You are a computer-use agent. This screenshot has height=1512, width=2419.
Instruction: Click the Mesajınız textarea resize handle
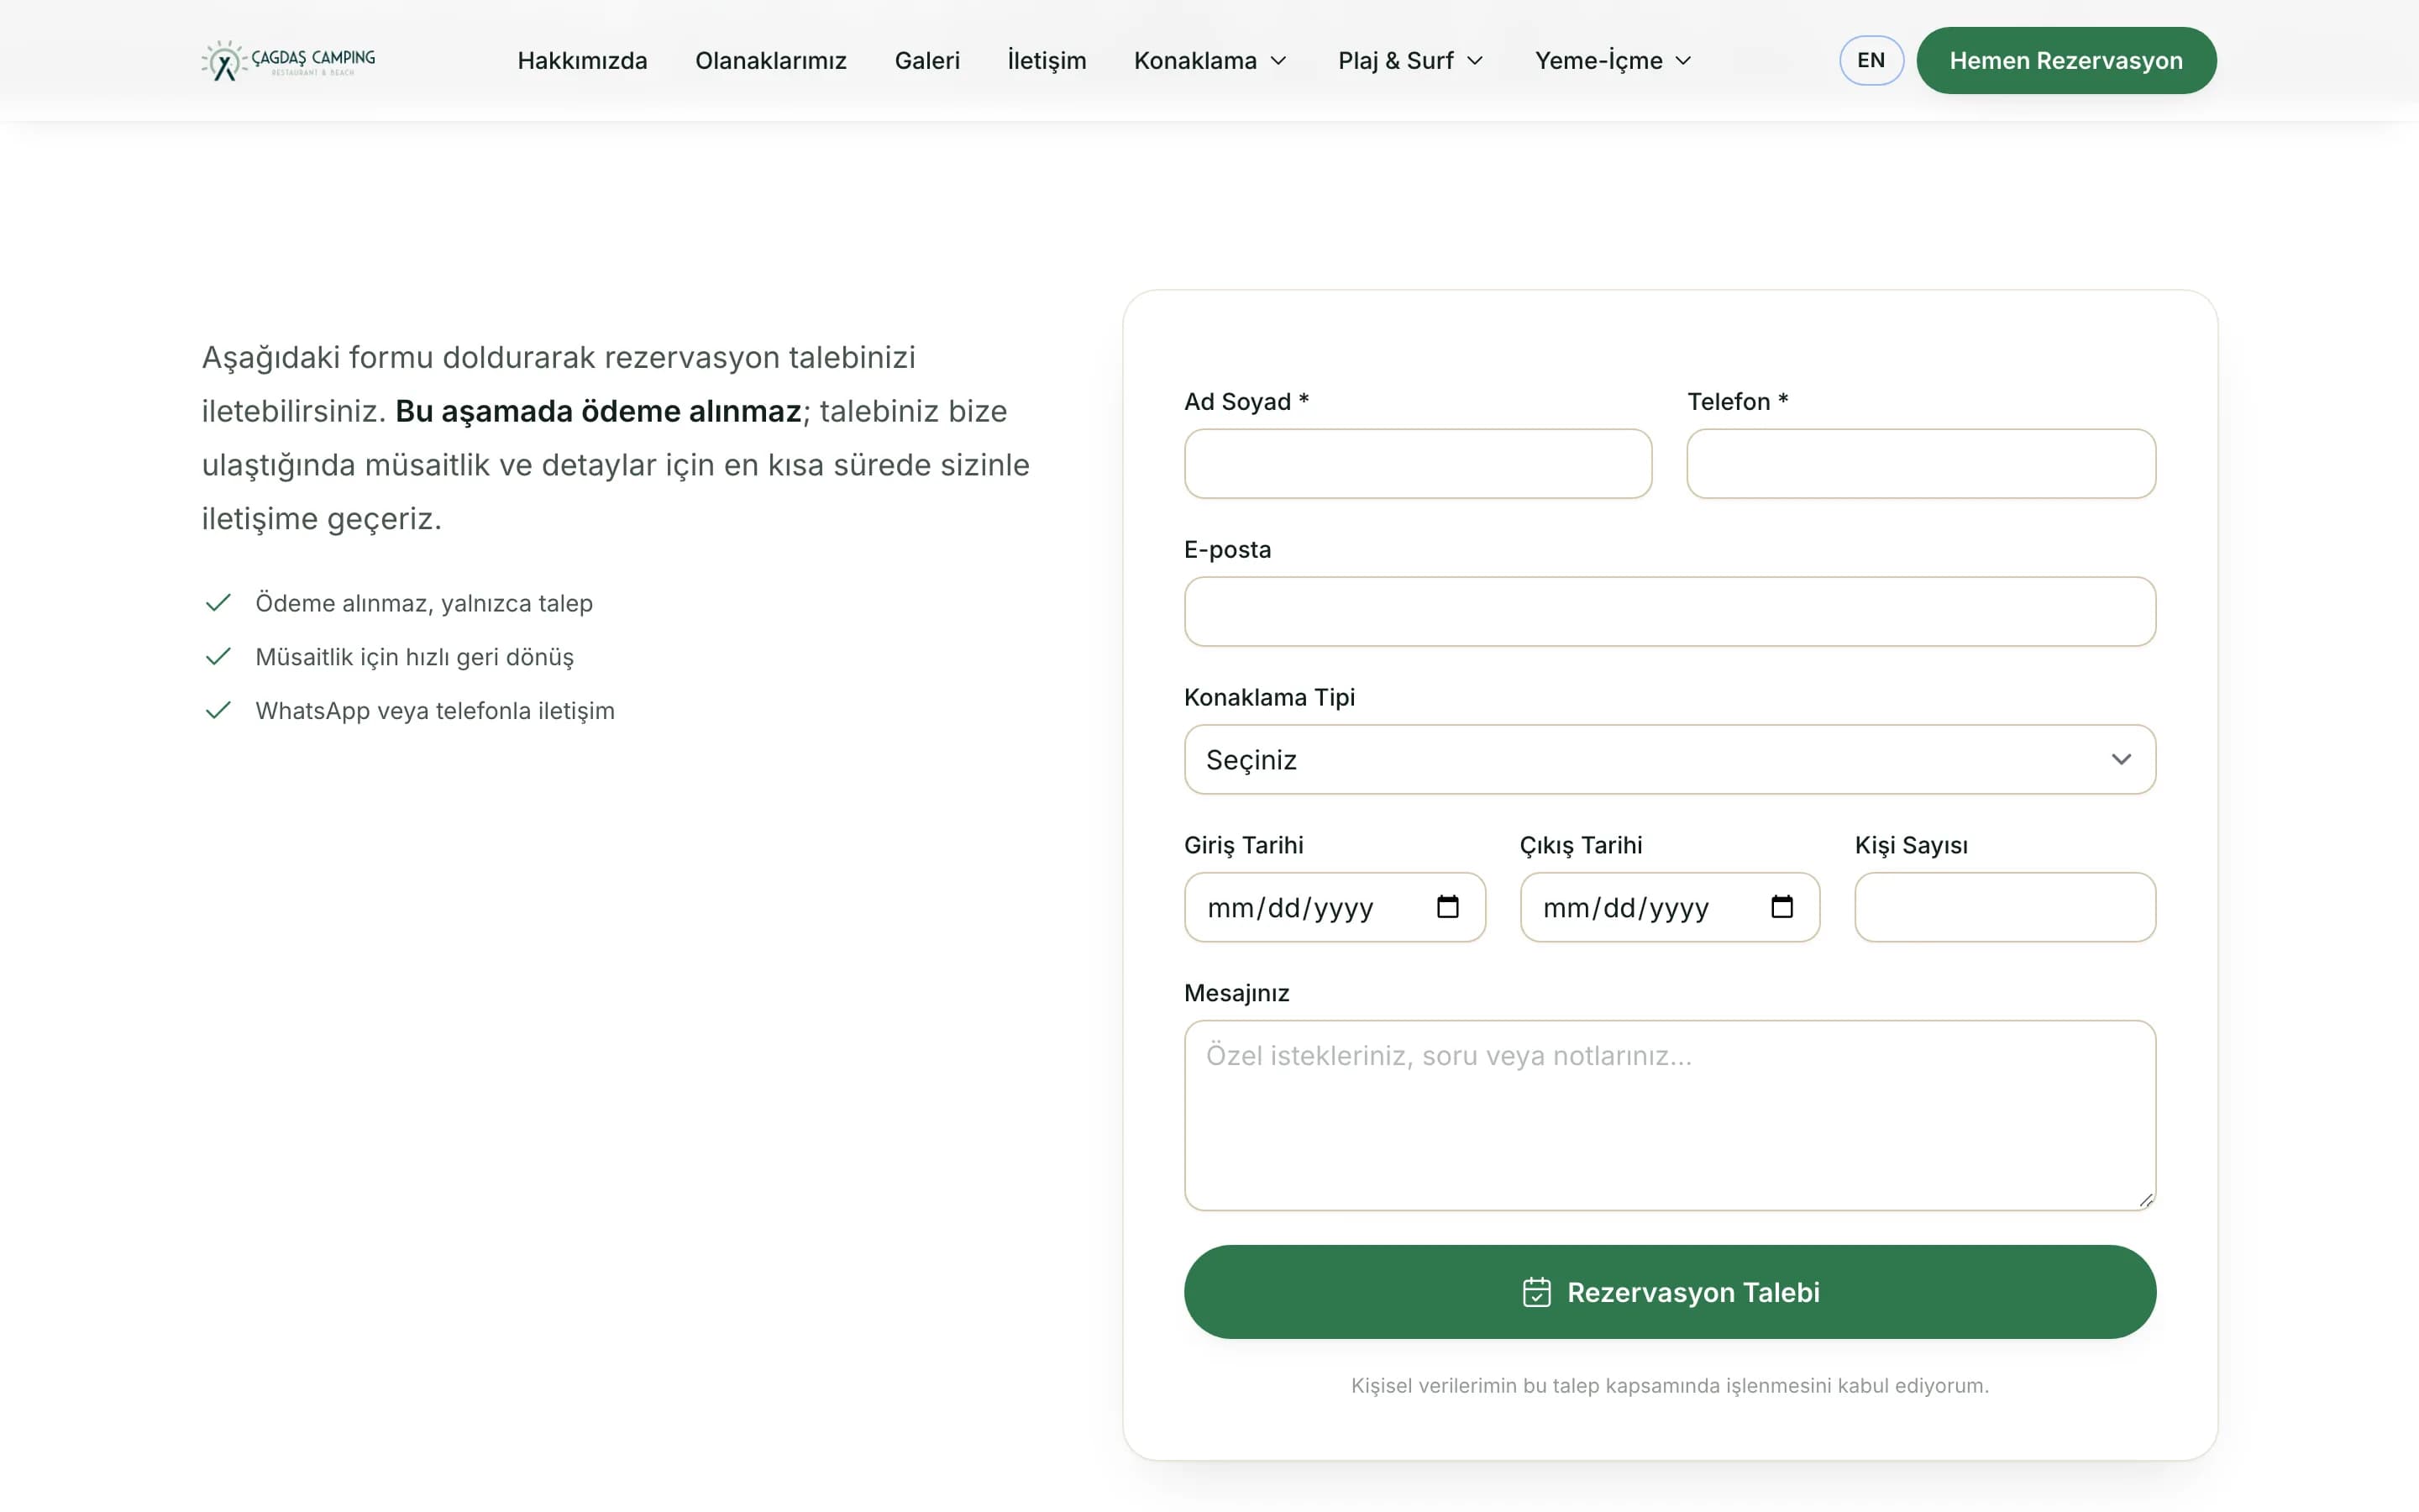pyautogui.click(x=2145, y=1200)
